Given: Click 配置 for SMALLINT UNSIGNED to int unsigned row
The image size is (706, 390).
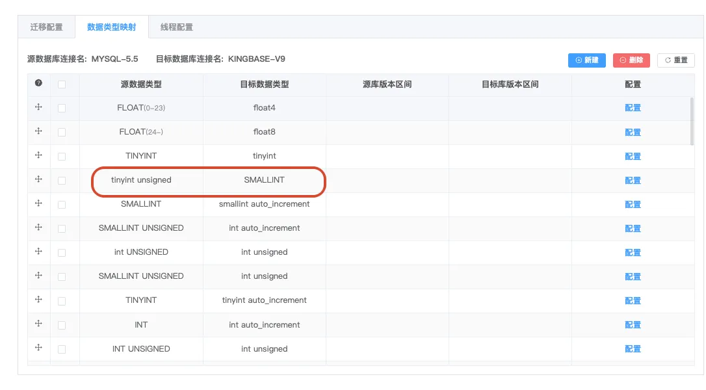Looking at the screenshot, I should coord(633,276).
